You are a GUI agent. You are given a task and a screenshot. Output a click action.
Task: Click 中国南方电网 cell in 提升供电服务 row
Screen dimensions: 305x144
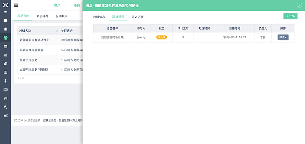(x=72, y=60)
